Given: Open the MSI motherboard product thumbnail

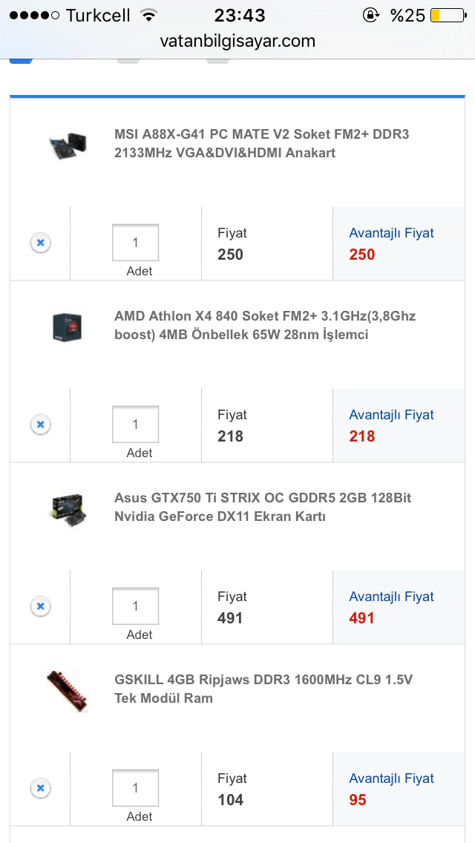Looking at the screenshot, I should (68, 144).
